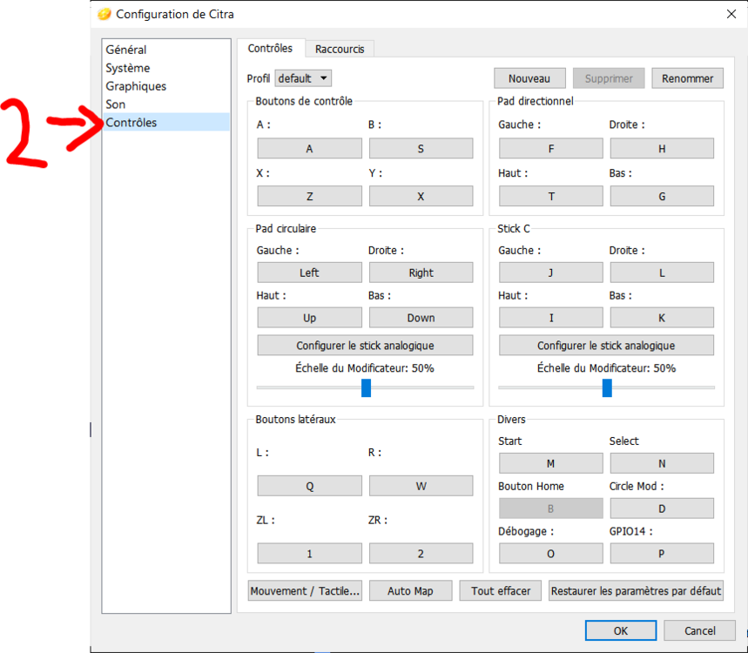Choose Système from the category list
The width and height of the screenshot is (748, 653).
click(x=128, y=68)
